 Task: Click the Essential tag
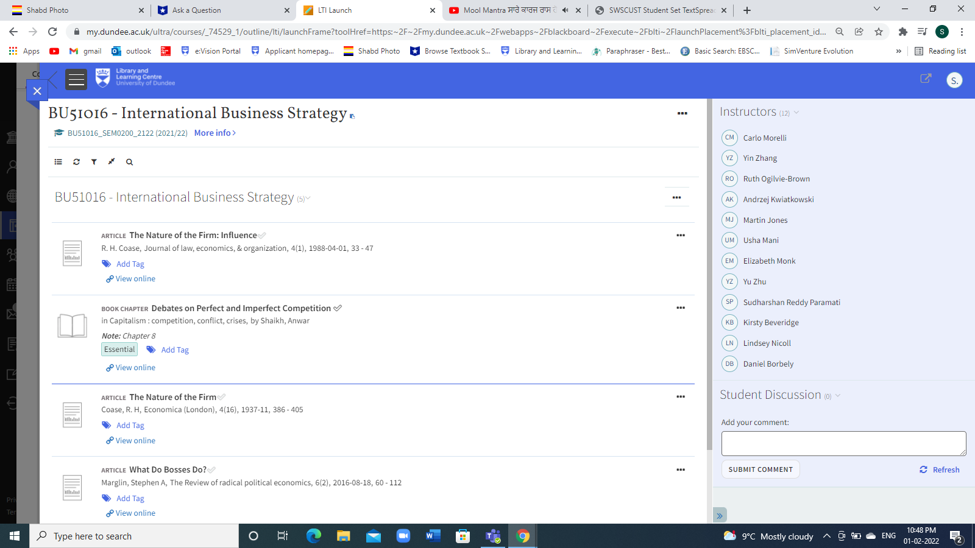pos(119,350)
